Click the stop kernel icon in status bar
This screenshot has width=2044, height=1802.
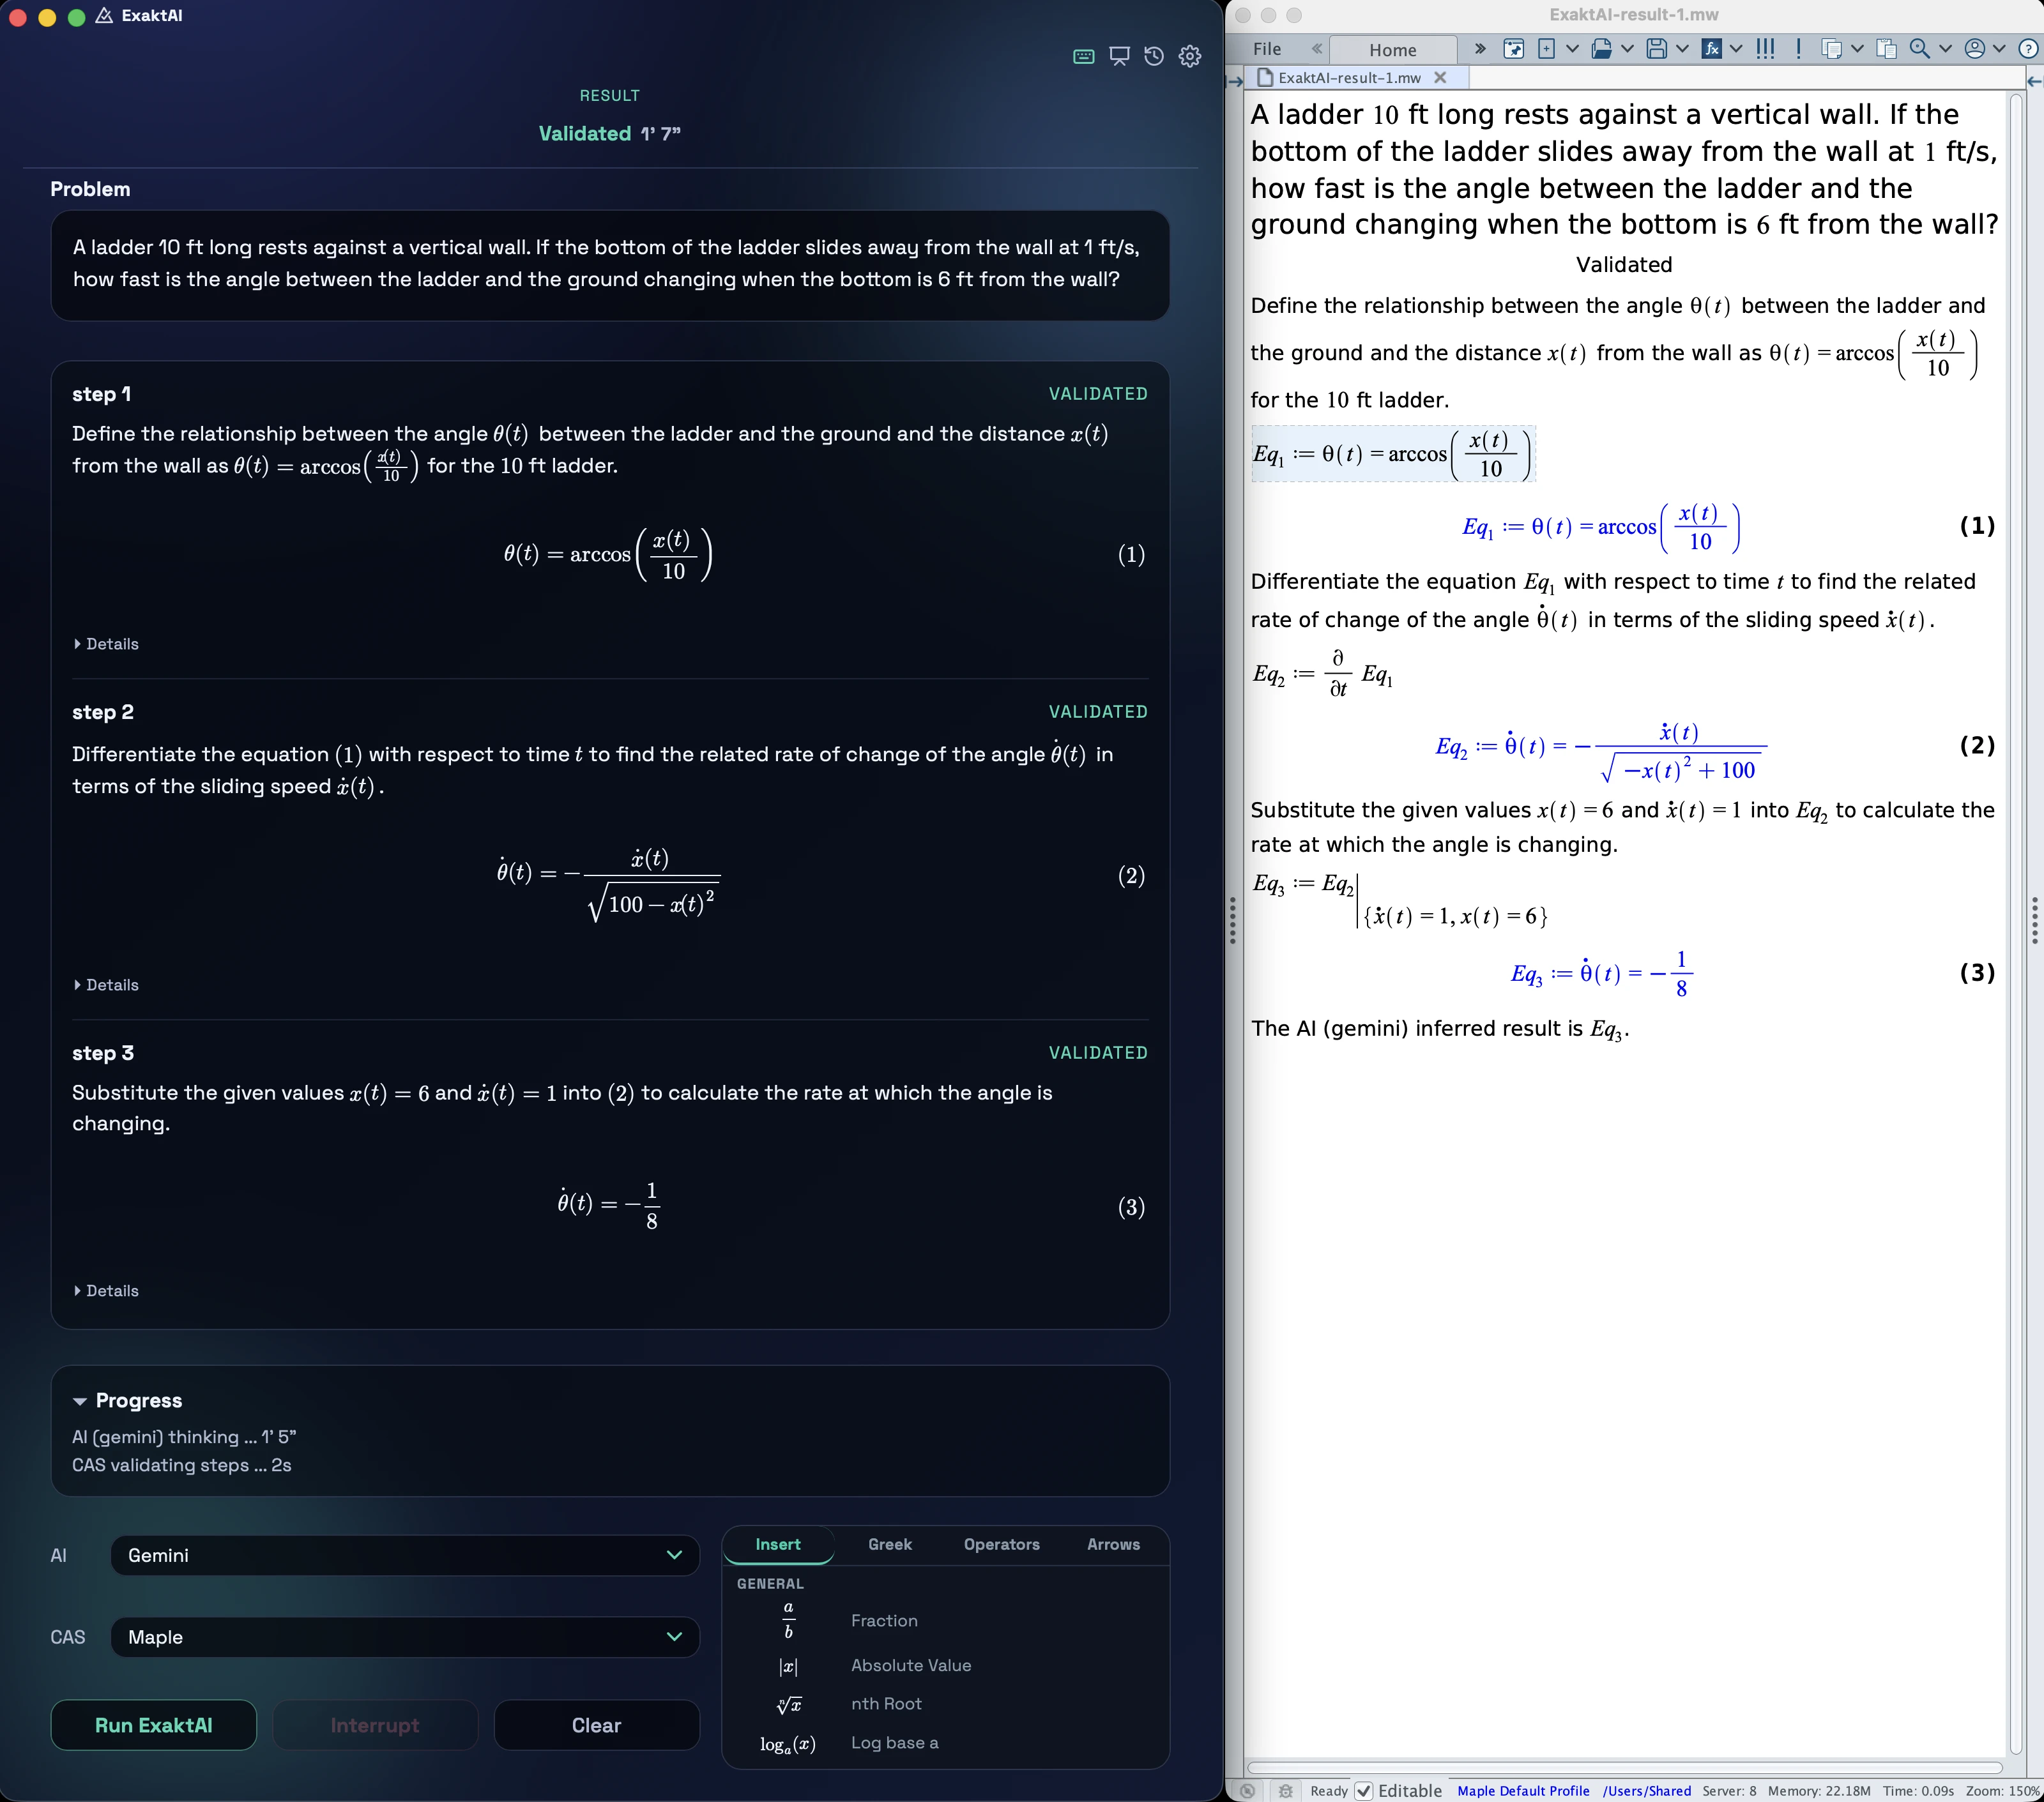coord(1247,1791)
